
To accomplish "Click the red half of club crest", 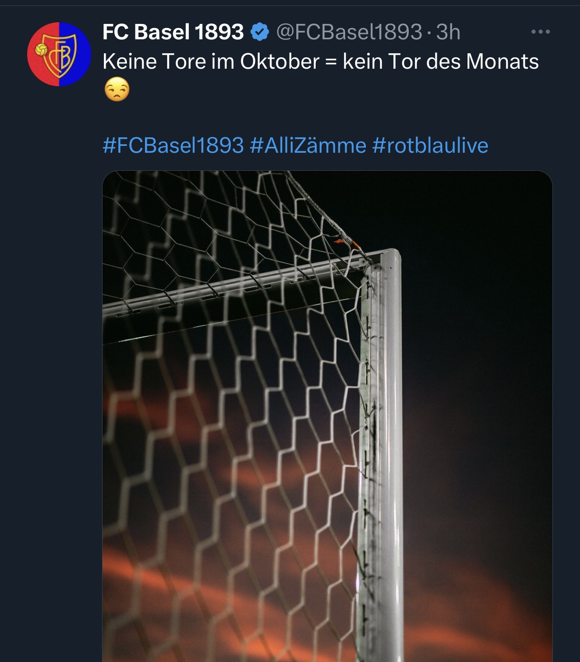I will (x=43, y=54).
